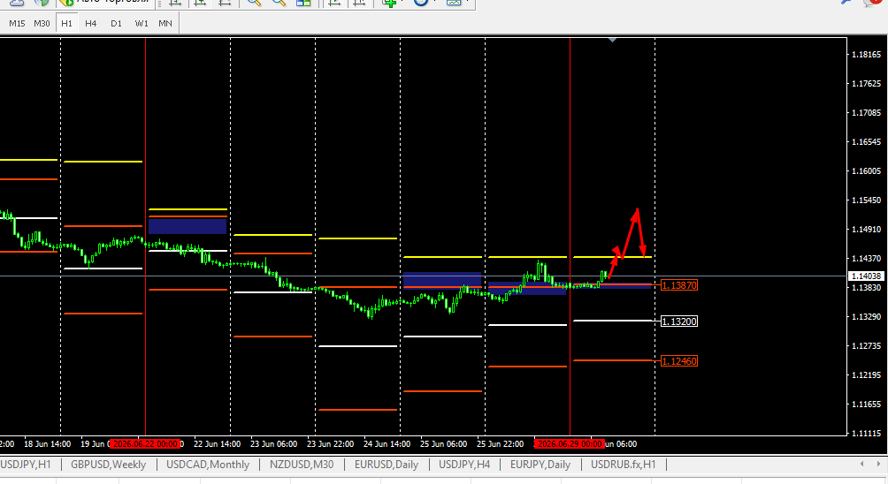Click the 18 Jun 14:00 time label
Viewport: 888px width, 484px height.
tap(47, 444)
